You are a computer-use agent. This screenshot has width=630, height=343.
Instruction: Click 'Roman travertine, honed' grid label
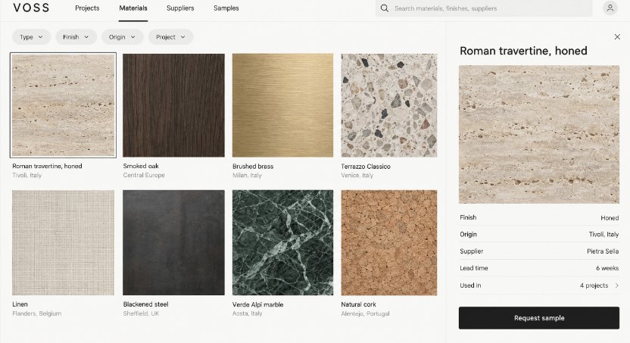[47, 166]
